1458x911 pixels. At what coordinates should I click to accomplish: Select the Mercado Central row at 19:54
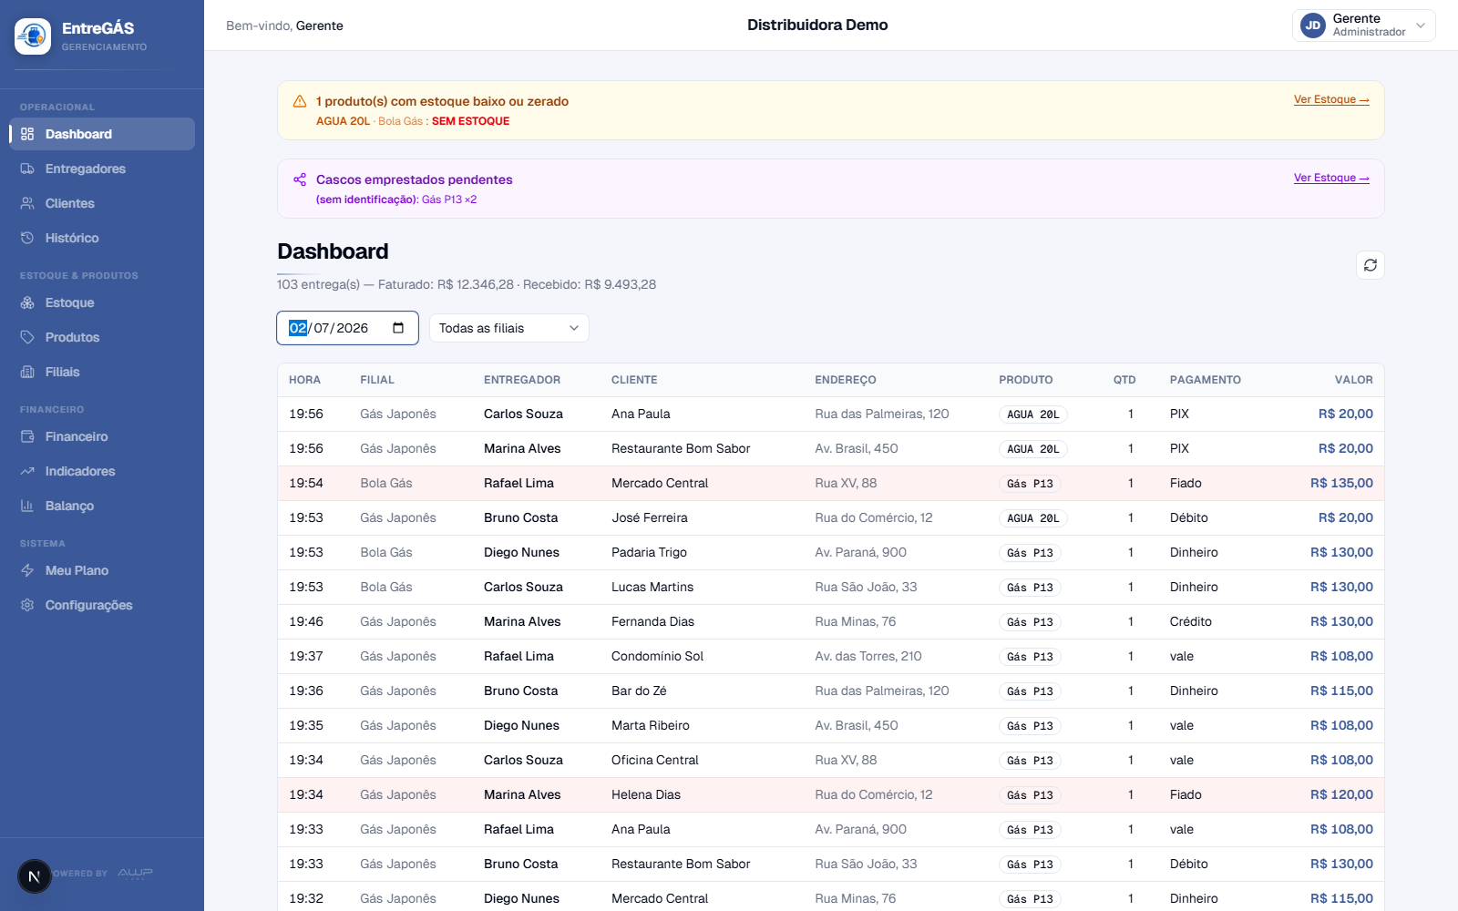[831, 483]
